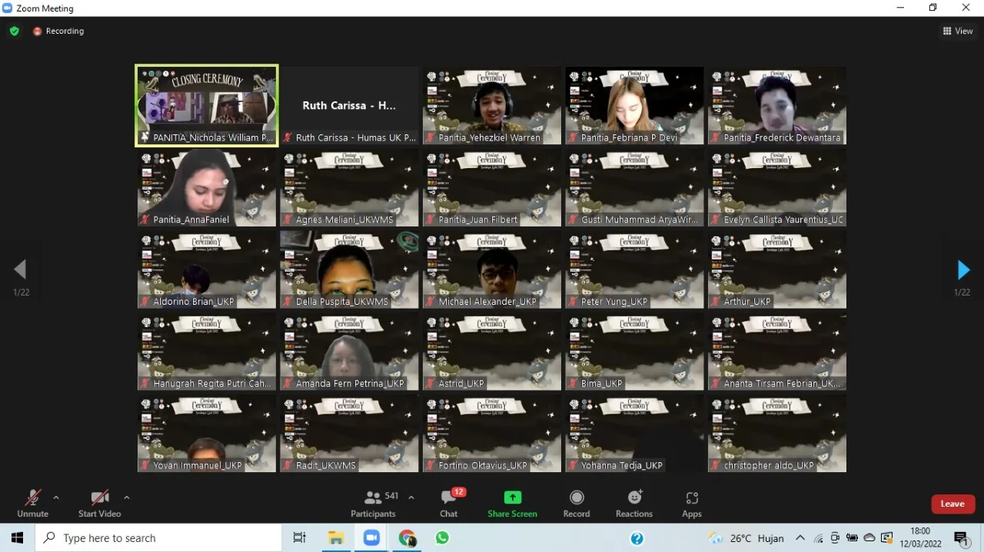Image resolution: width=984 pixels, height=552 pixels.
Task: Open WhatsApp from the taskbar
Action: [442, 538]
